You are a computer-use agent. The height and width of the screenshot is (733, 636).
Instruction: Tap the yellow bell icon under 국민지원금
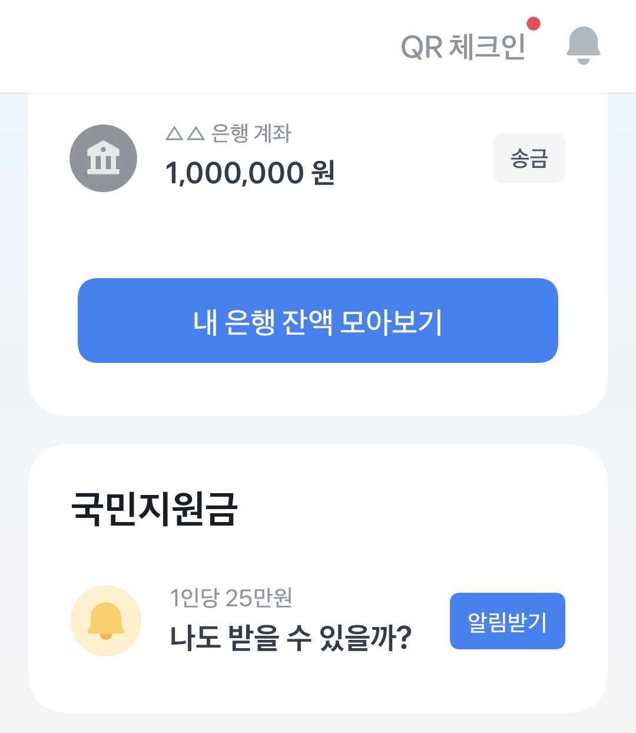[106, 621]
